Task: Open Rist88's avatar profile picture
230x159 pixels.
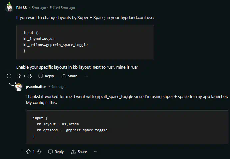Action: tap(9, 7)
